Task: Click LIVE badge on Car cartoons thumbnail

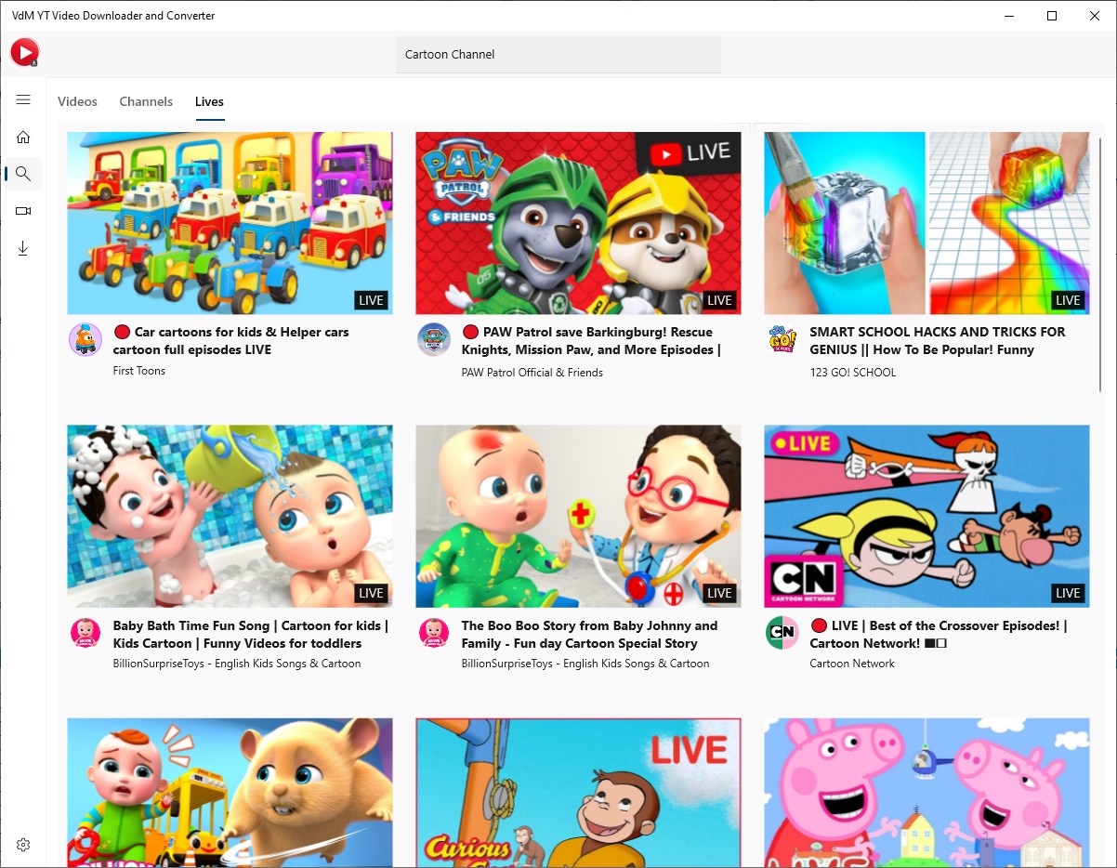Action: tap(371, 300)
